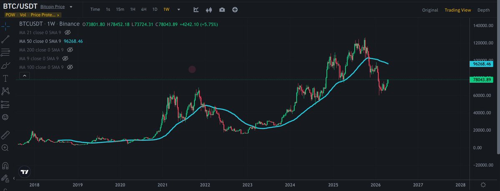Open the Bitcoin Price link
Image resolution: width=500 pixels, height=191 pixels.
point(52,7)
